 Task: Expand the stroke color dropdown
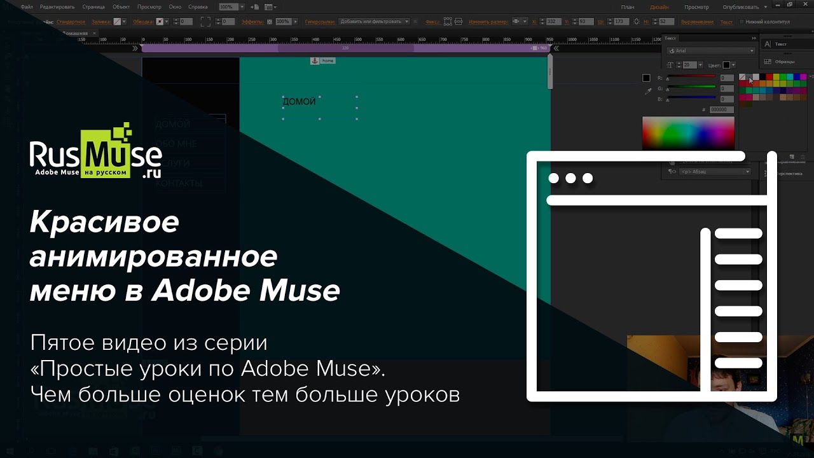(167, 22)
